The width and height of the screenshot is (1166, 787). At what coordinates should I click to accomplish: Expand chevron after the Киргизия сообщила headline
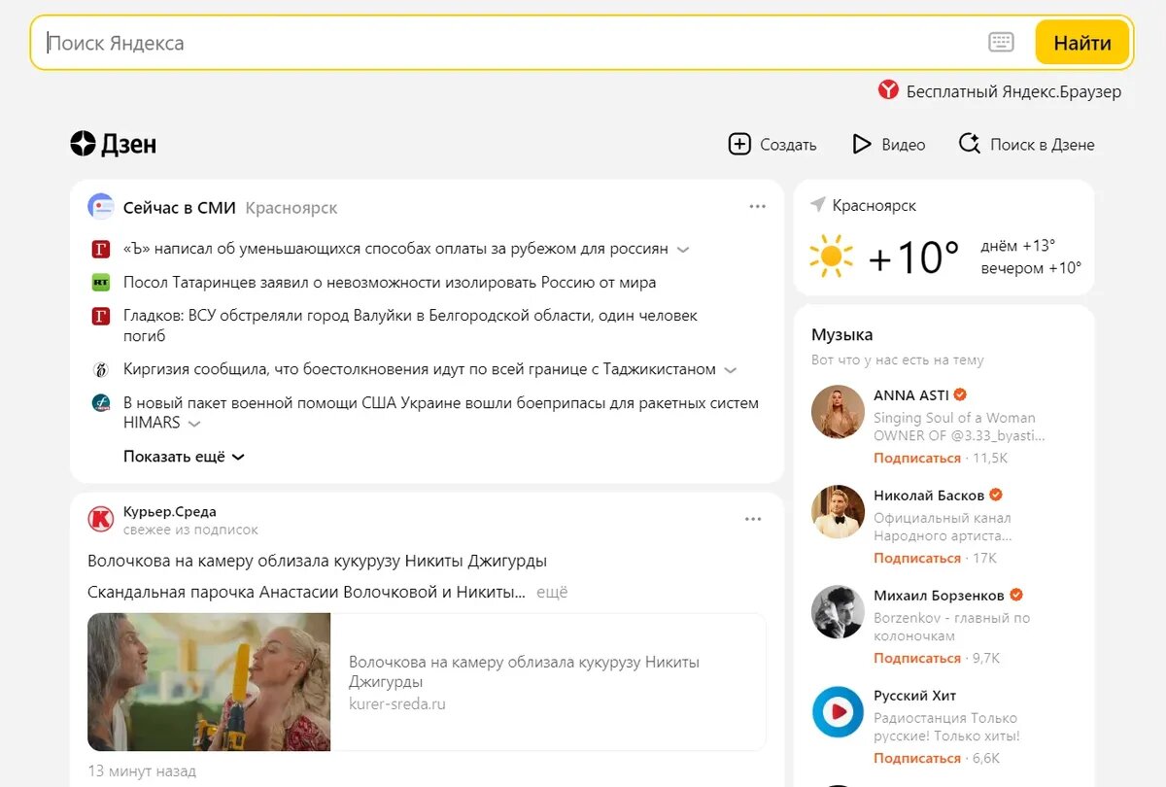(x=731, y=370)
